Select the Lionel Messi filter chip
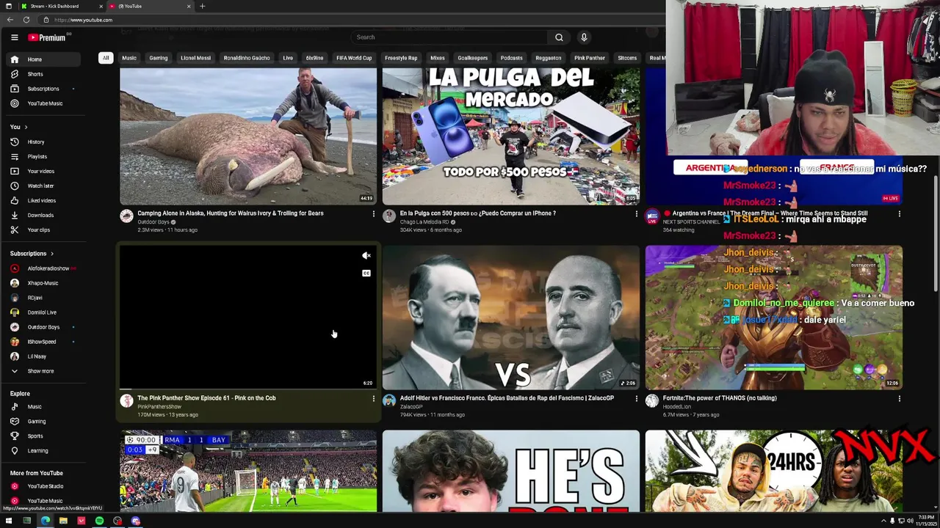This screenshot has height=528, width=940. click(195, 58)
